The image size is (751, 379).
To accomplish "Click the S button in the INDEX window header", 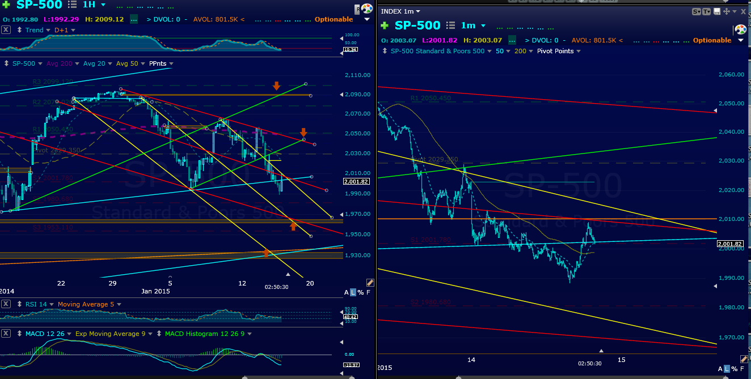I will point(697,11).
